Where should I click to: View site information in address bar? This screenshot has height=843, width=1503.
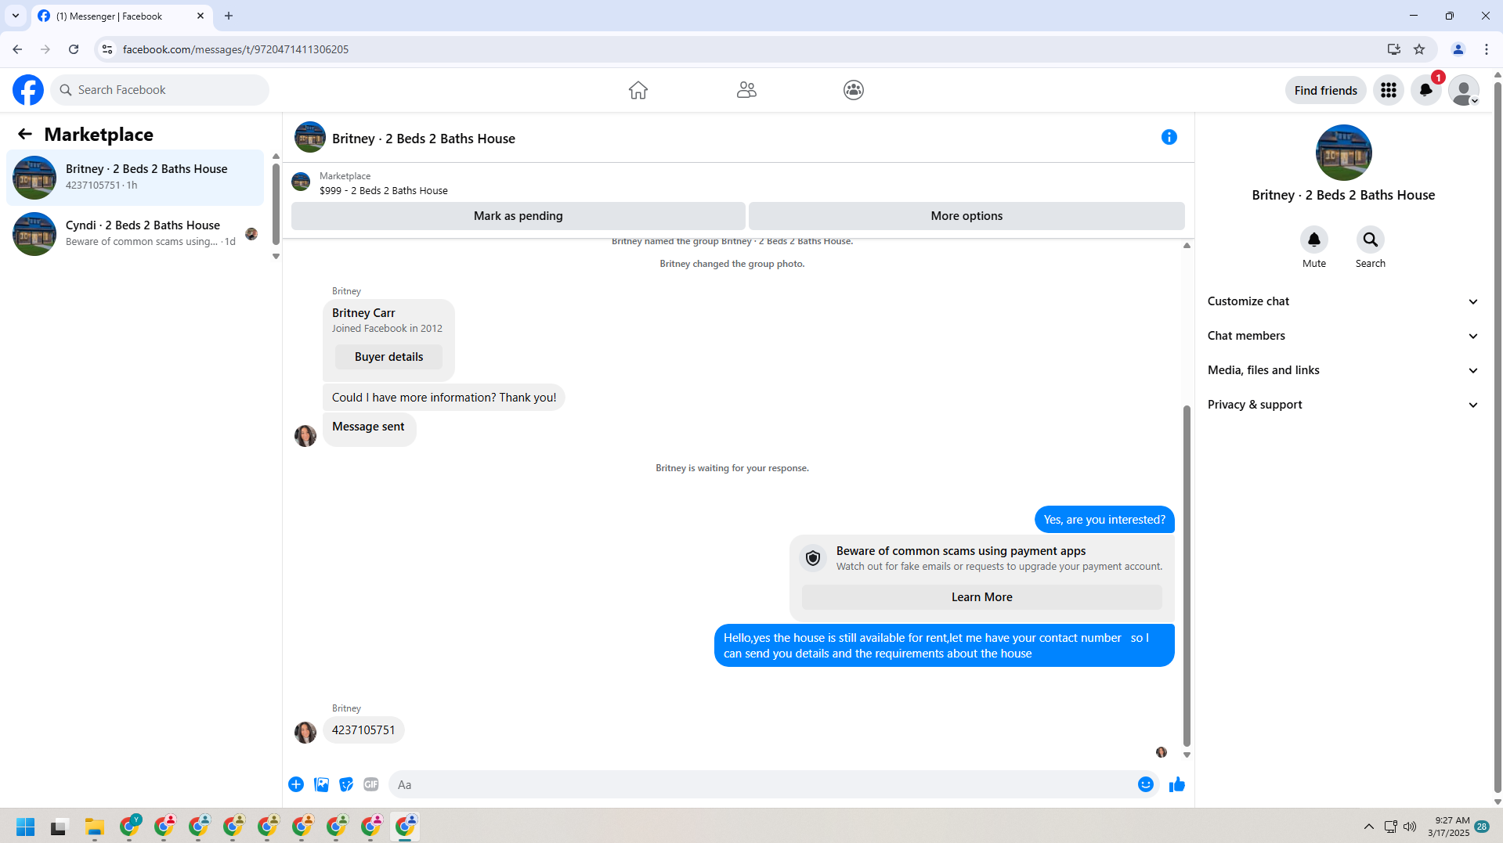107,49
